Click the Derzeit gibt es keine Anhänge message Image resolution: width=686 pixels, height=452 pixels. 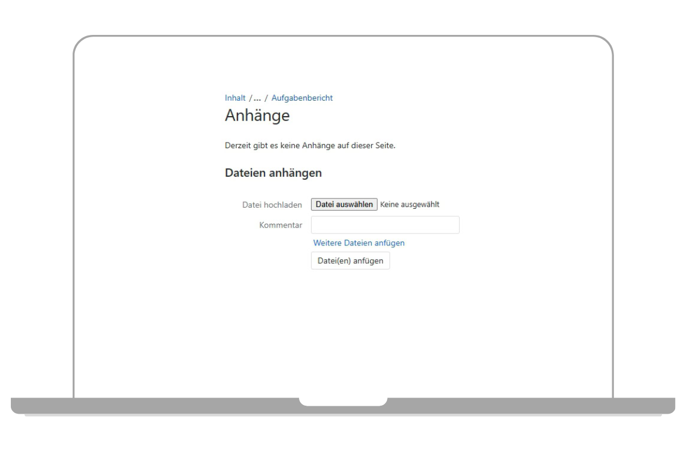click(310, 145)
